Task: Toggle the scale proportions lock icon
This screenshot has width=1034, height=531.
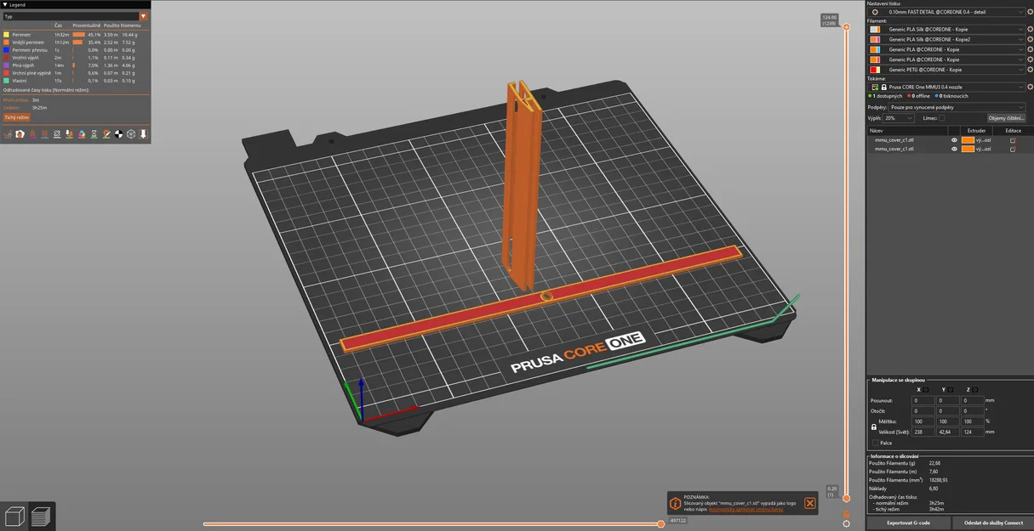Action: point(874,426)
